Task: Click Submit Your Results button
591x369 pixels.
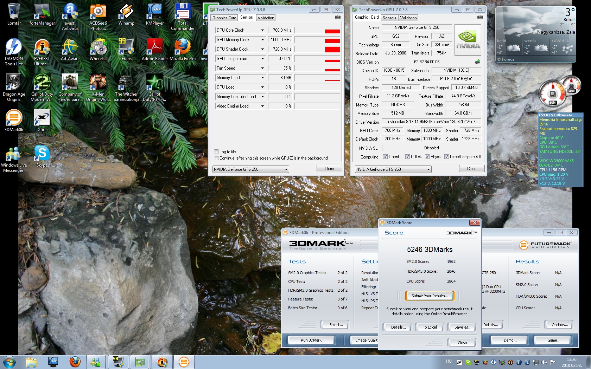Action: (x=430, y=296)
